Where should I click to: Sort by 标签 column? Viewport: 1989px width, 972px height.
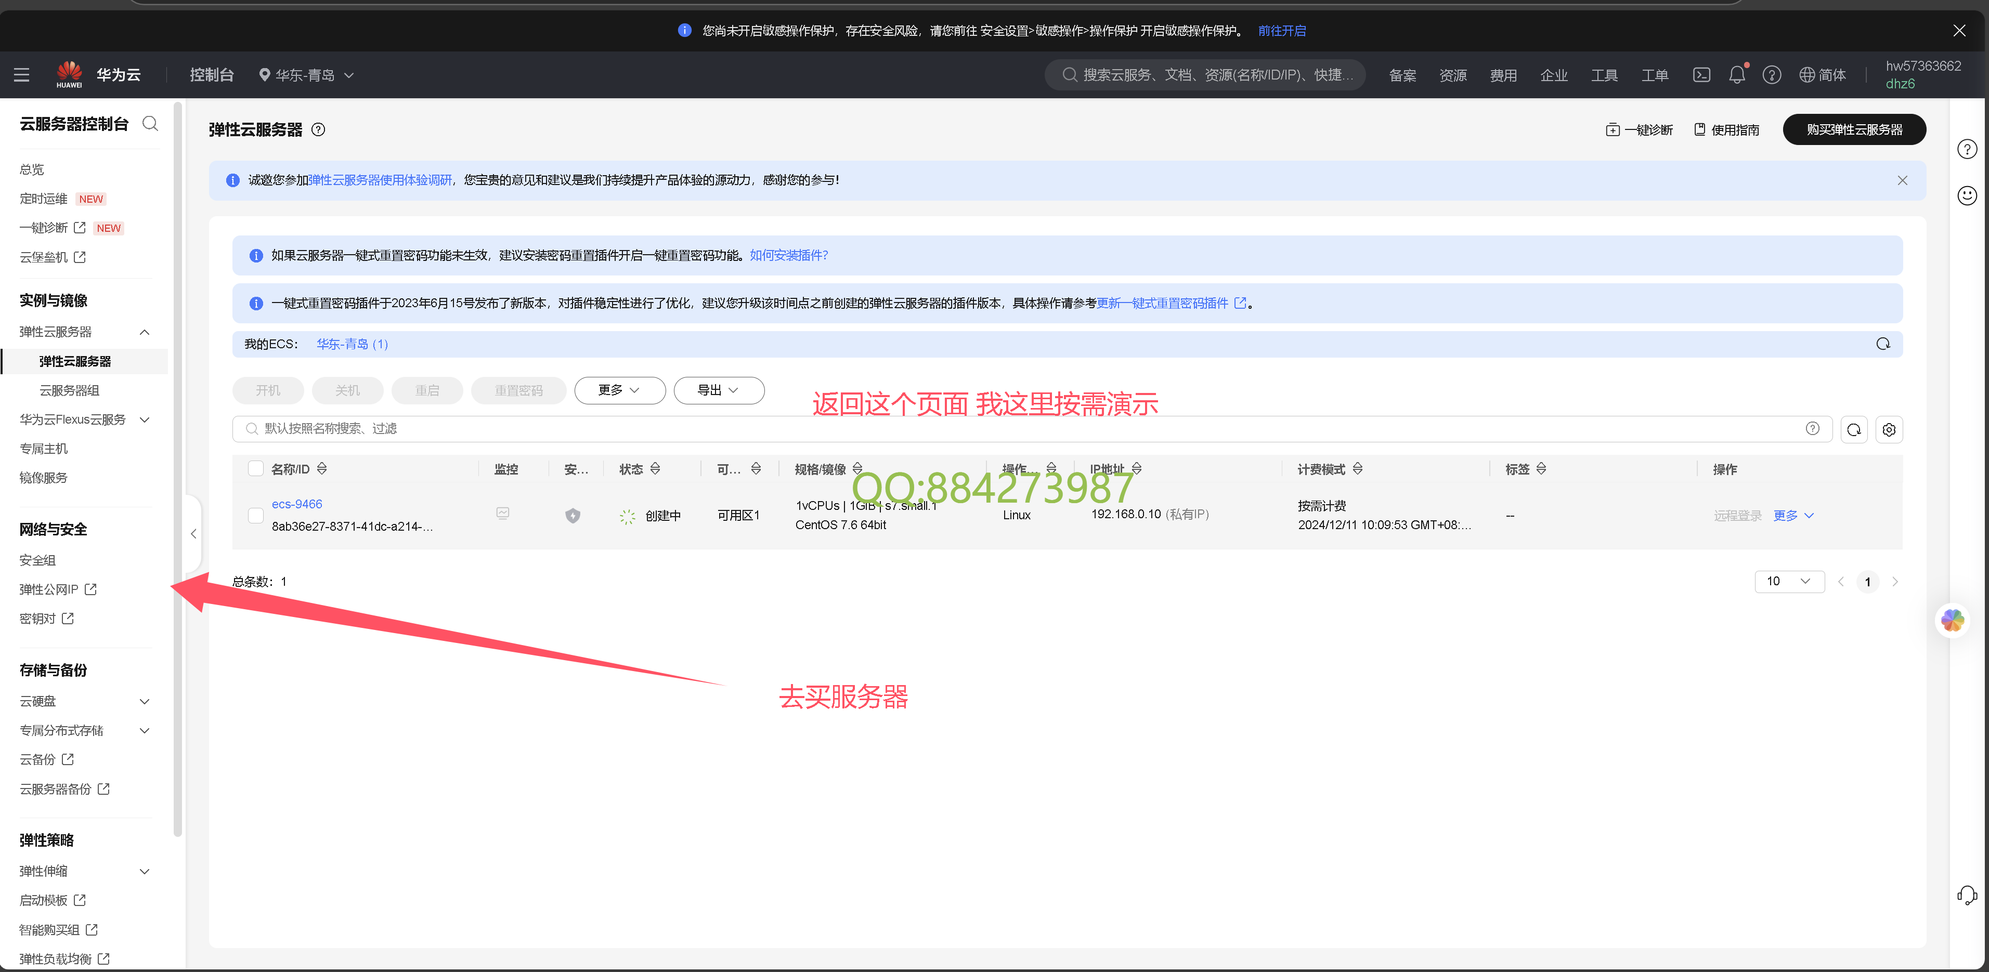coord(1540,469)
